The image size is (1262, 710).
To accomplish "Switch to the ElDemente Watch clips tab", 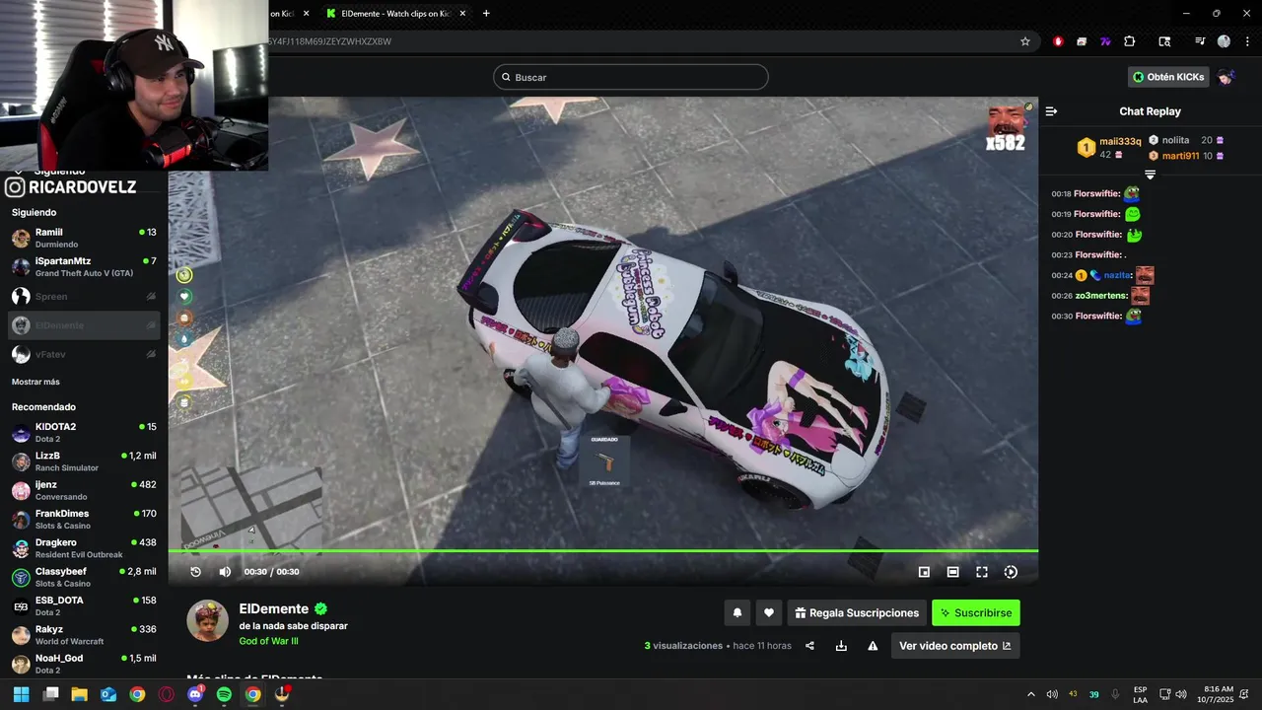I will click(x=394, y=14).
